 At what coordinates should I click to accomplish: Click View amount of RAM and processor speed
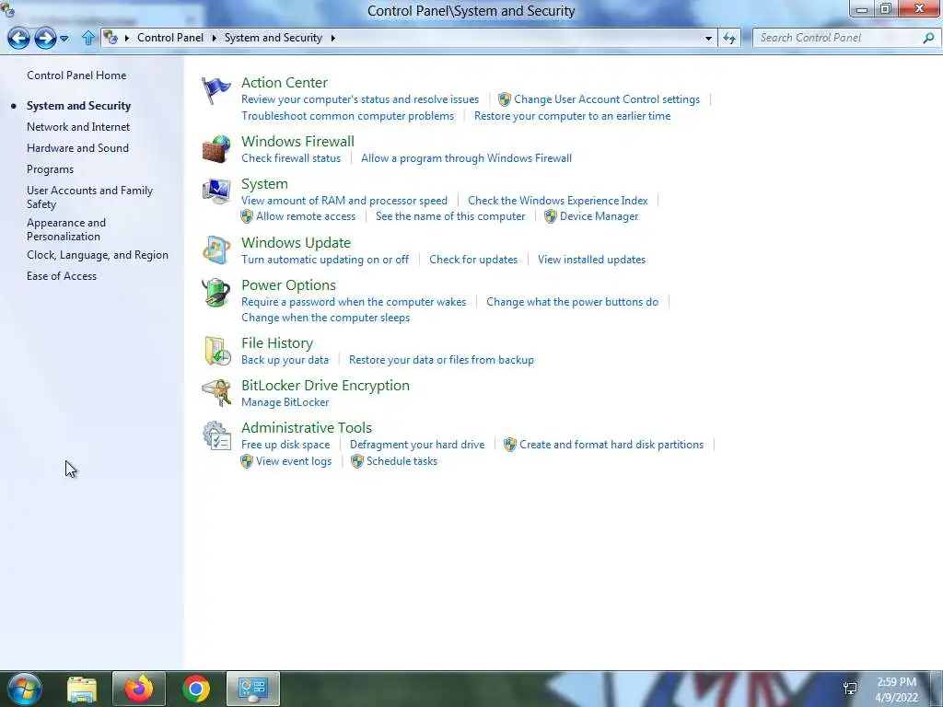click(344, 200)
